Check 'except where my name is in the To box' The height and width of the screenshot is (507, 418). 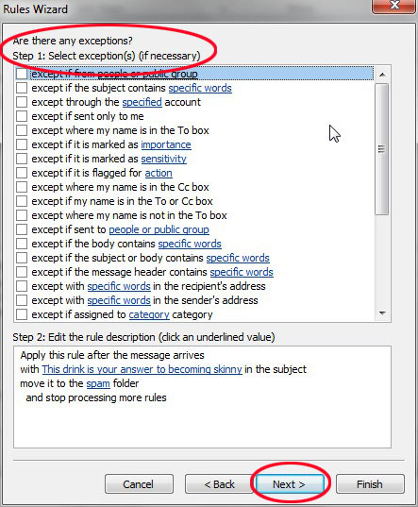tap(22, 130)
